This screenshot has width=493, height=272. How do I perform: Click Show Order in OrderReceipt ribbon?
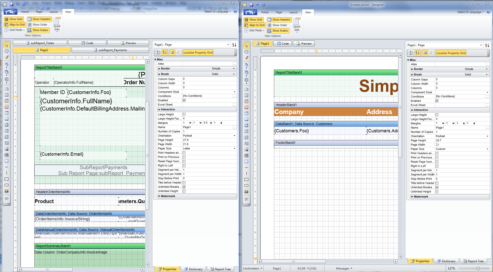(x=37, y=25)
